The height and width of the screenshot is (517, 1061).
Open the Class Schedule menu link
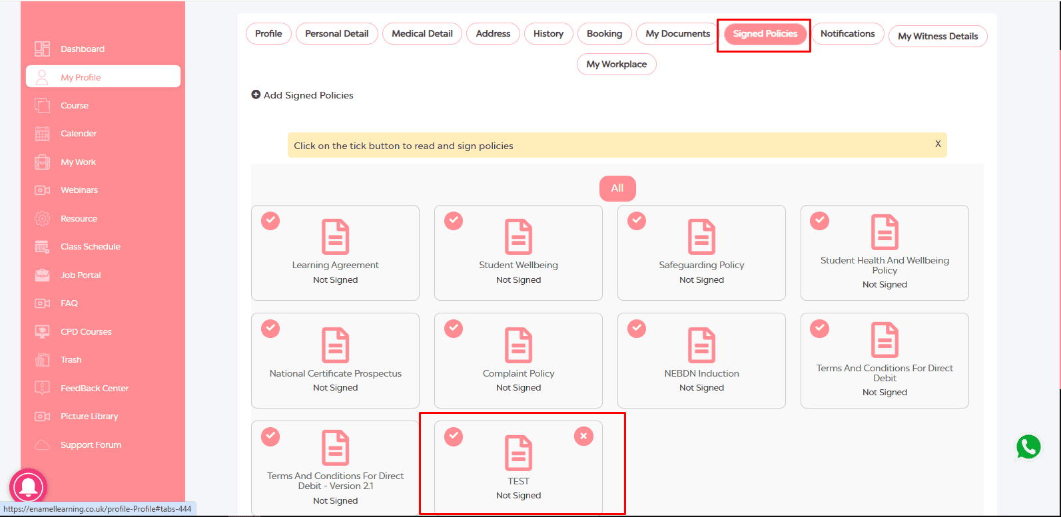[x=91, y=246]
